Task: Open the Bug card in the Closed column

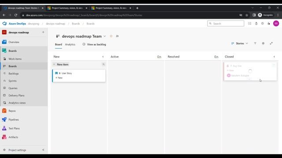Action: (x=250, y=71)
